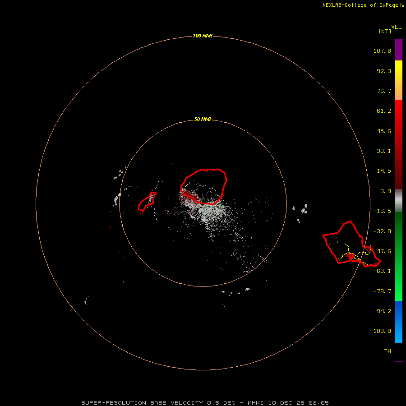Click the 76.7 velocity scale value

click(384, 91)
